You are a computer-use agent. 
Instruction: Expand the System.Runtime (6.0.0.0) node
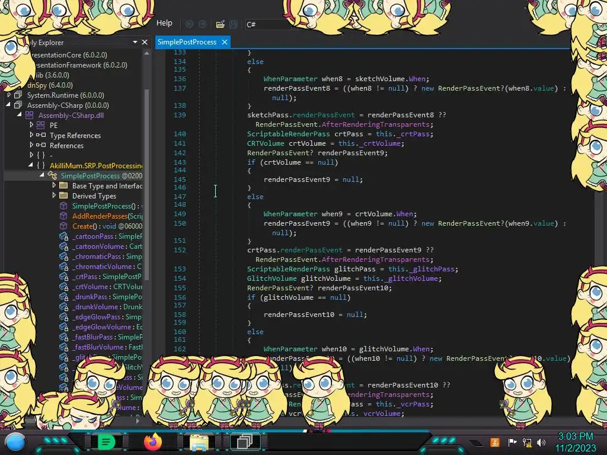click(x=9, y=95)
